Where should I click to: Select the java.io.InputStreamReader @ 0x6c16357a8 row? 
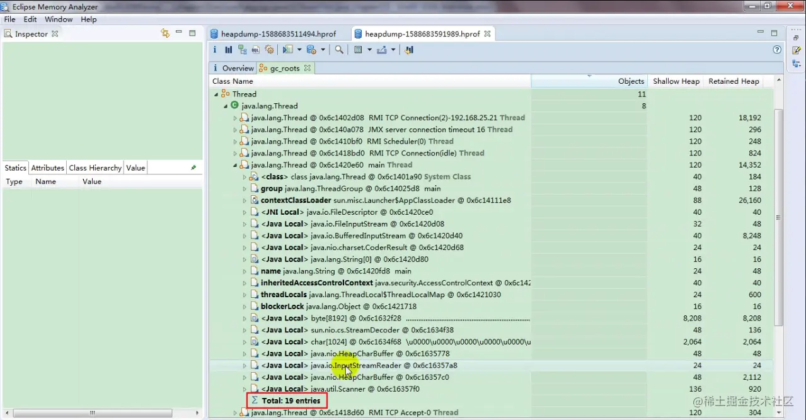click(492, 365)
